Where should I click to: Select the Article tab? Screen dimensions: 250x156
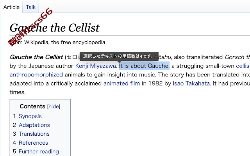11,7
